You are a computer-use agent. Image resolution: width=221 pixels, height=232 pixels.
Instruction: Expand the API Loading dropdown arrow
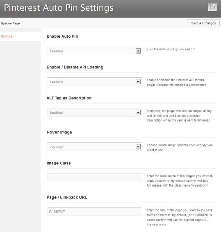coord(138,82)
